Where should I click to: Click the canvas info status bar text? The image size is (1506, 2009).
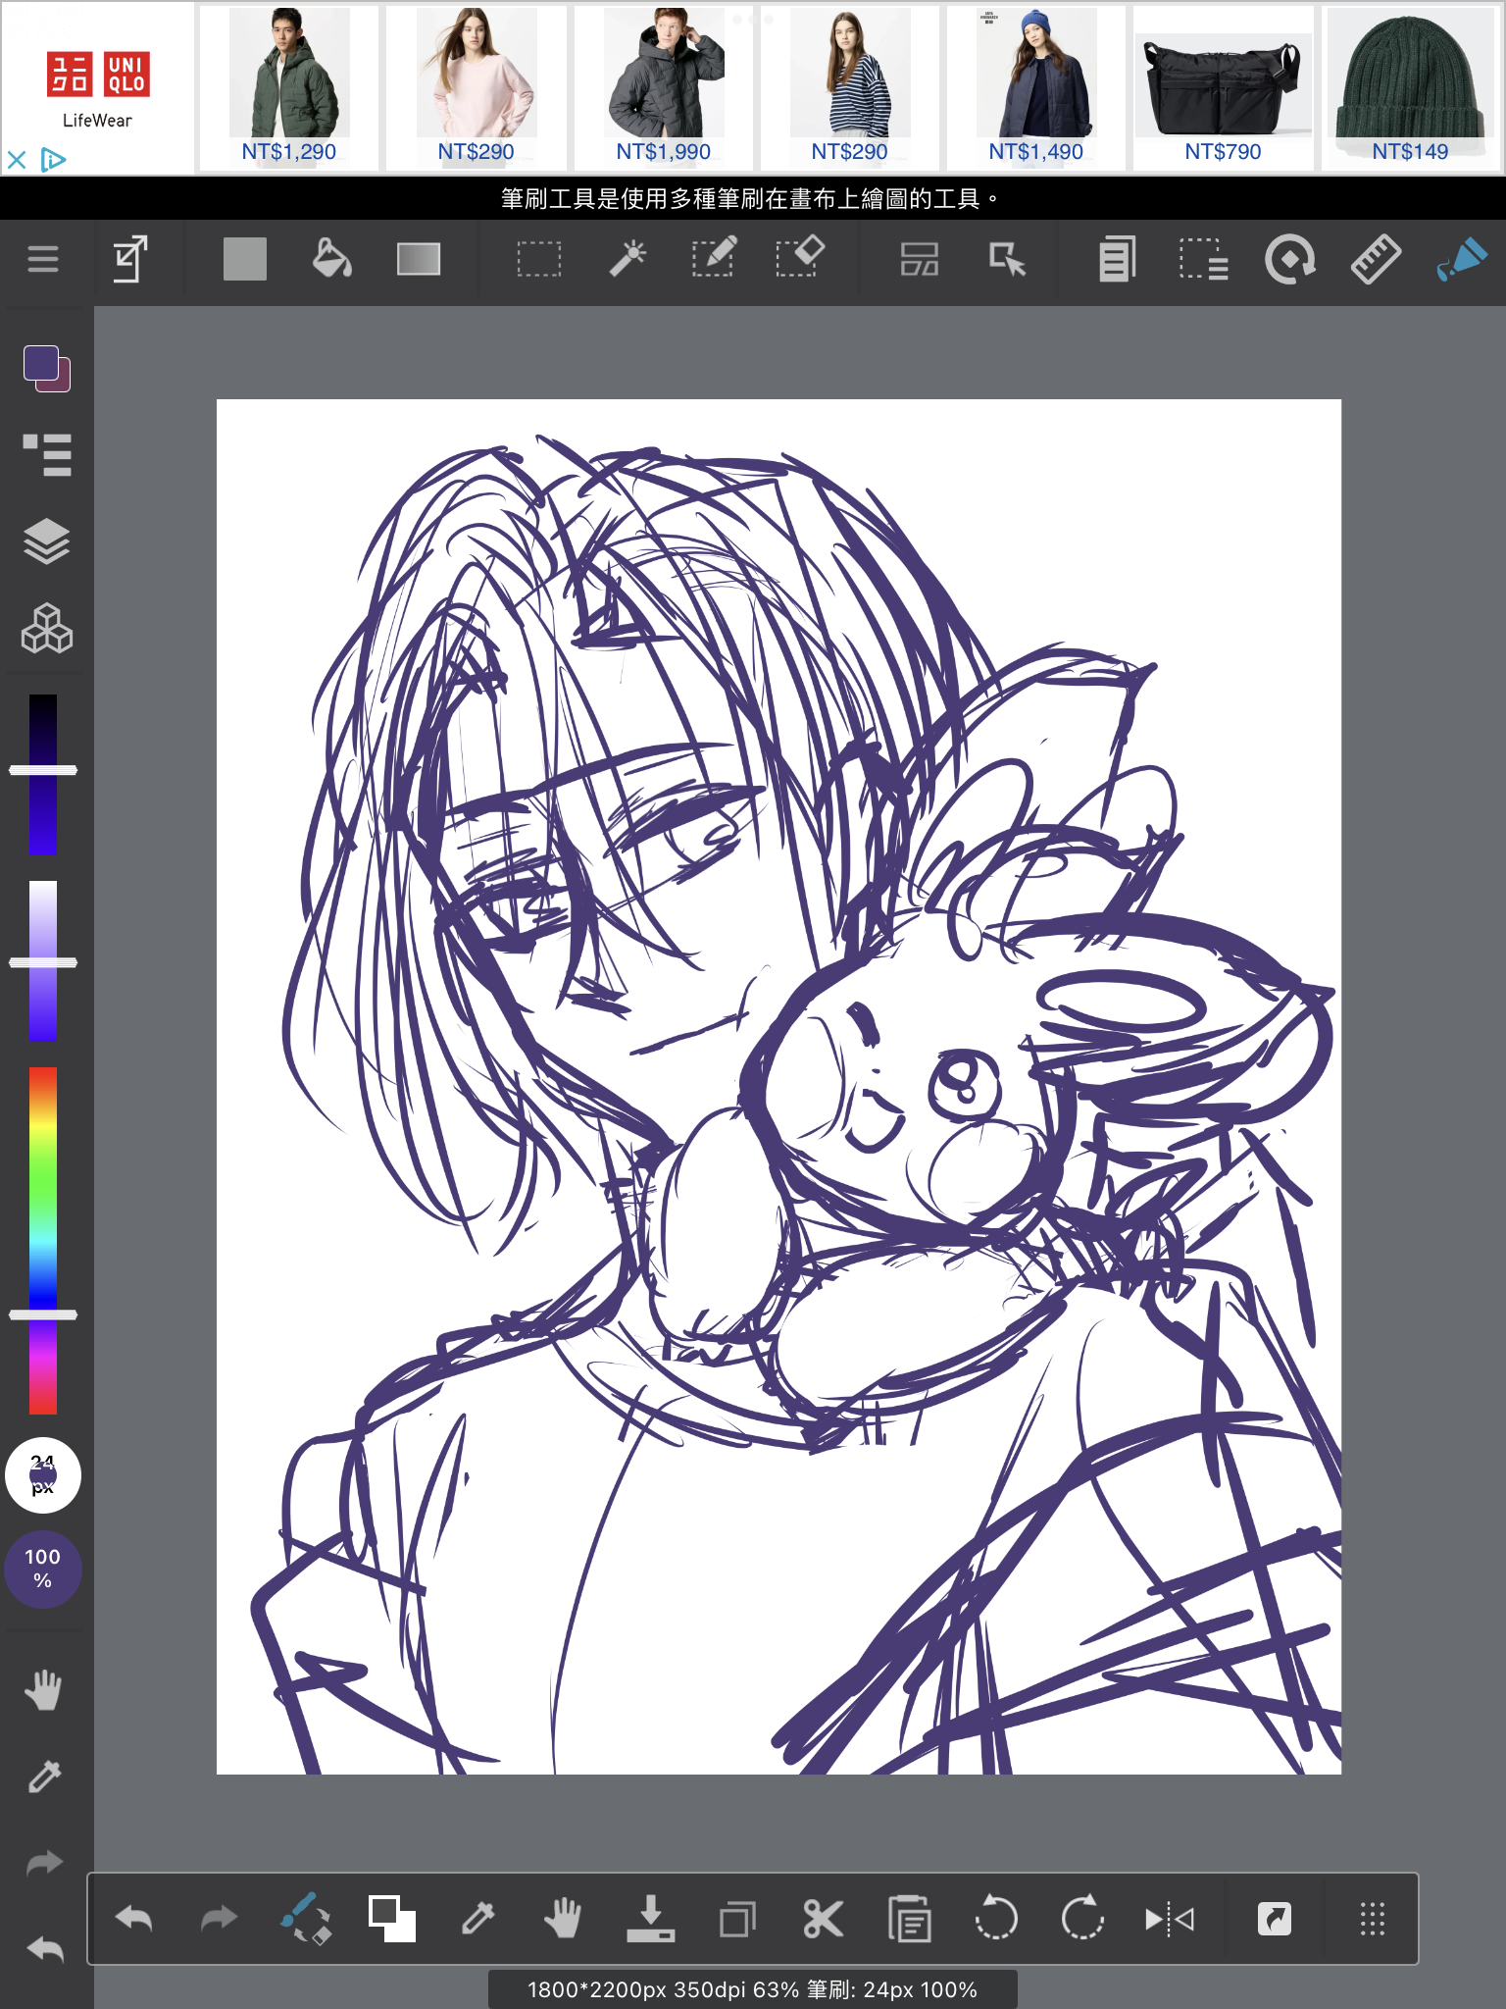coord(752,1989)
